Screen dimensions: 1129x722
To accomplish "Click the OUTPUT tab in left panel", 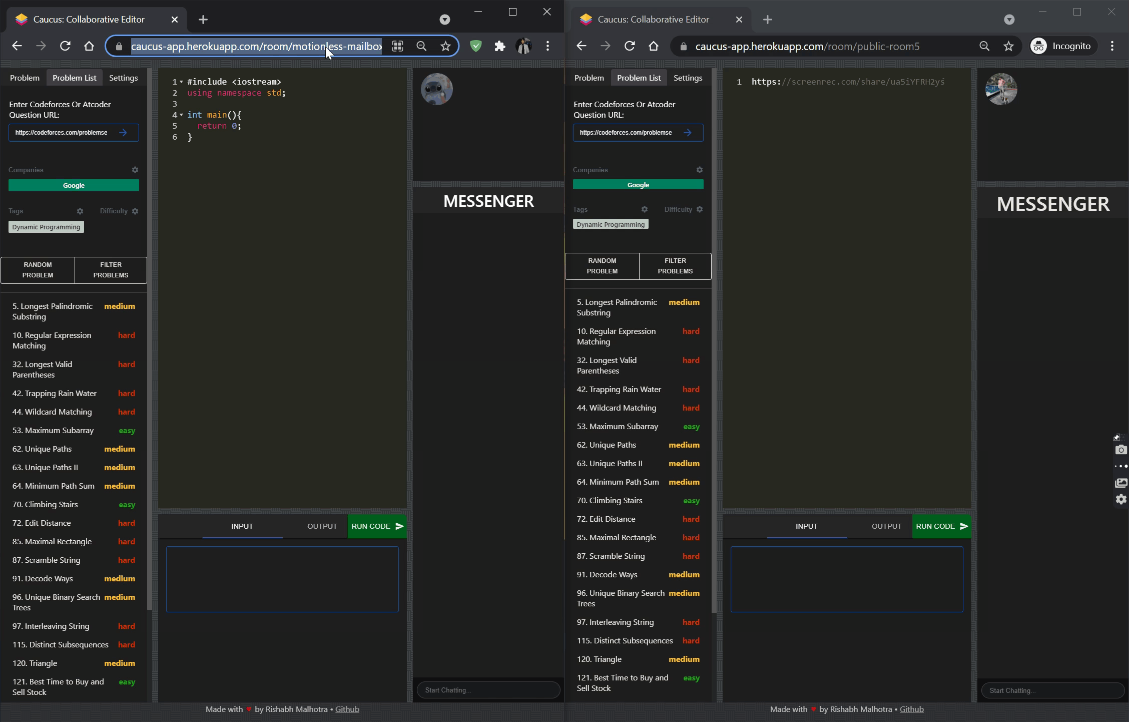I will [x=322, y=525].
